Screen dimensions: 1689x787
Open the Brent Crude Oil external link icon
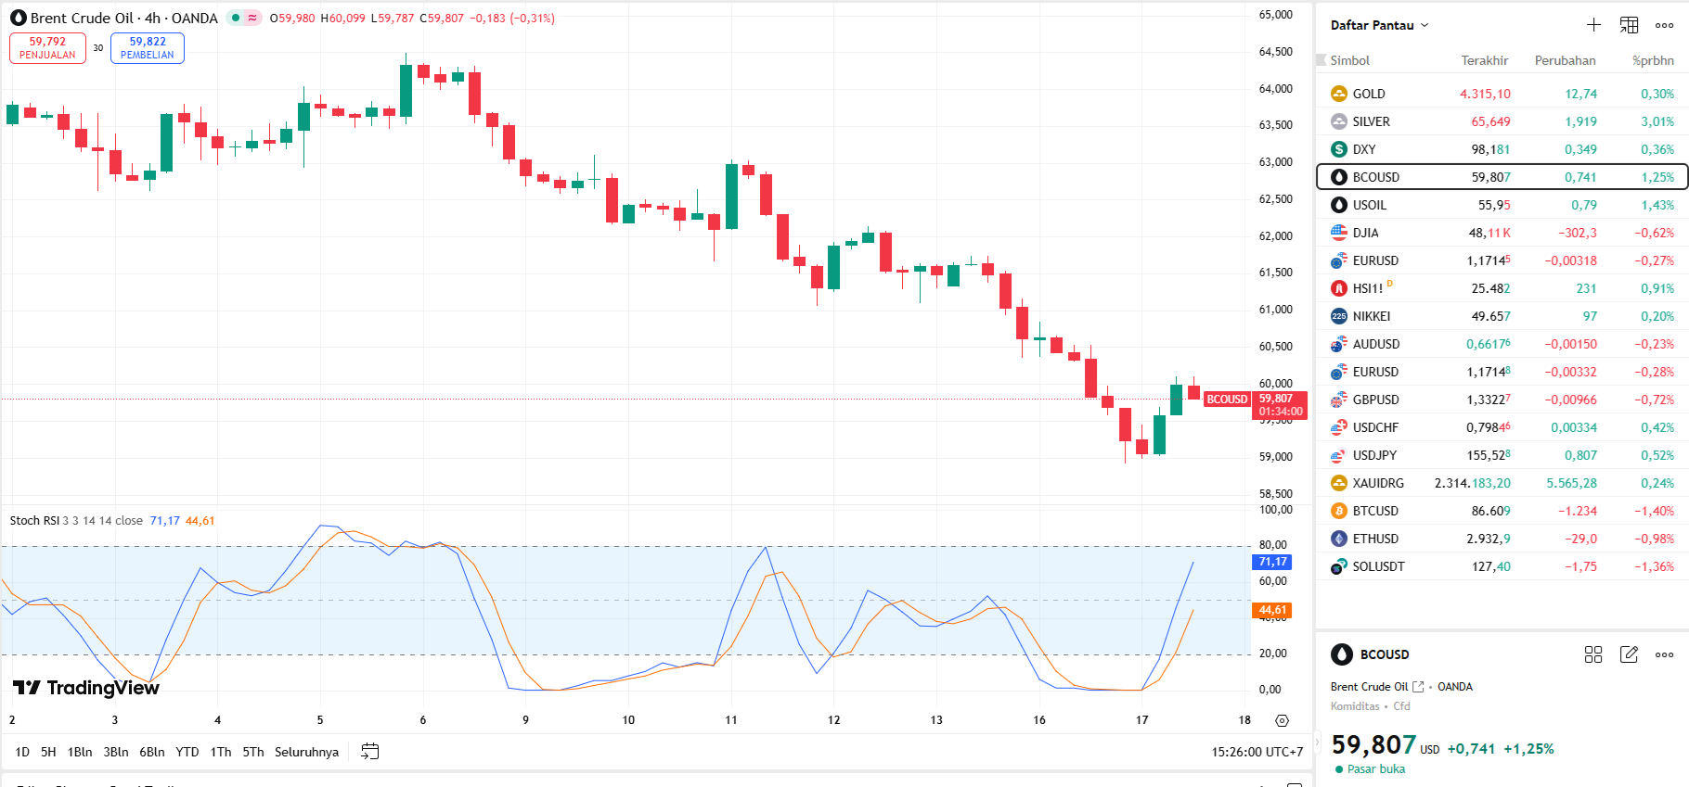click(x=1418, y=687)
